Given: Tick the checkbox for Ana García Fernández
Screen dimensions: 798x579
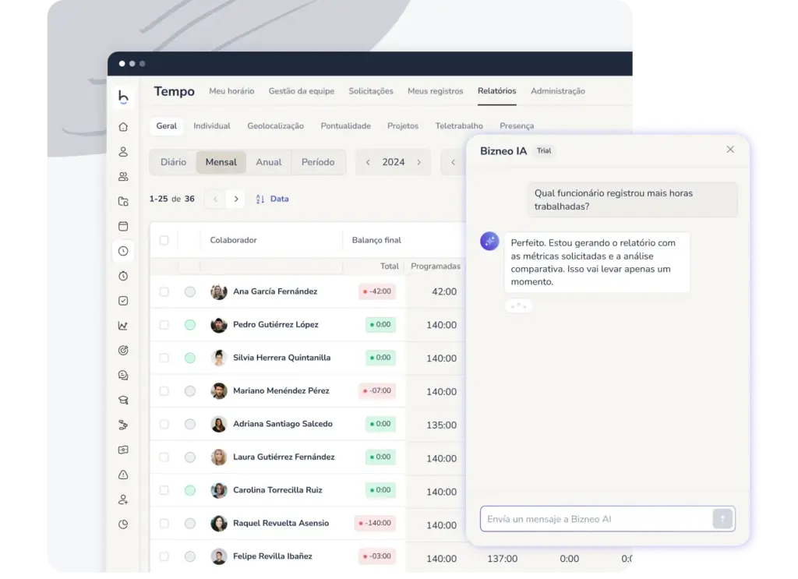Looking at the screenshot, I should click(164, 291).
